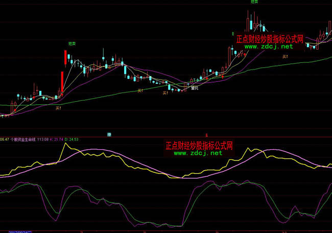The width and height of the screenshot is (332, 233).
Task: Click the small red marker above indicator panel
Action: coord(206,134)
